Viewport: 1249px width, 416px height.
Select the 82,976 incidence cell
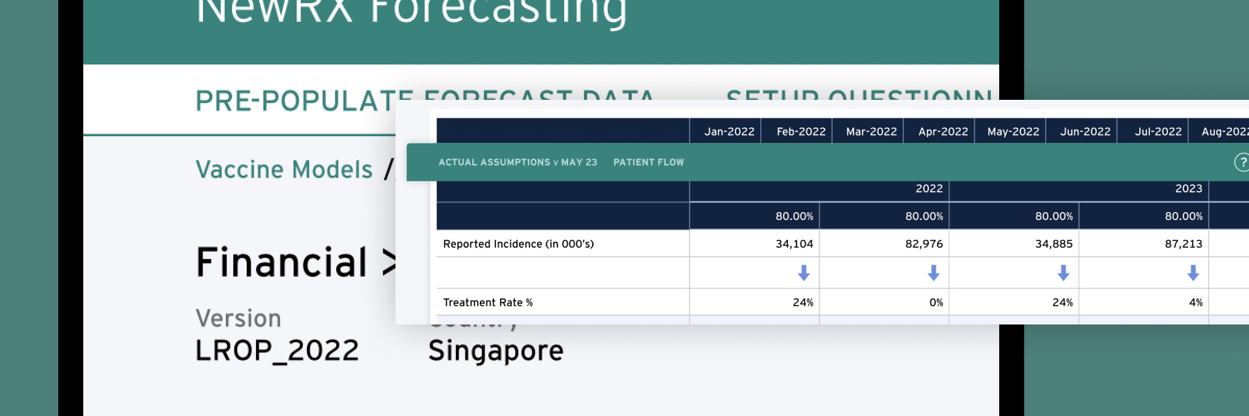(x=884, y=244)
